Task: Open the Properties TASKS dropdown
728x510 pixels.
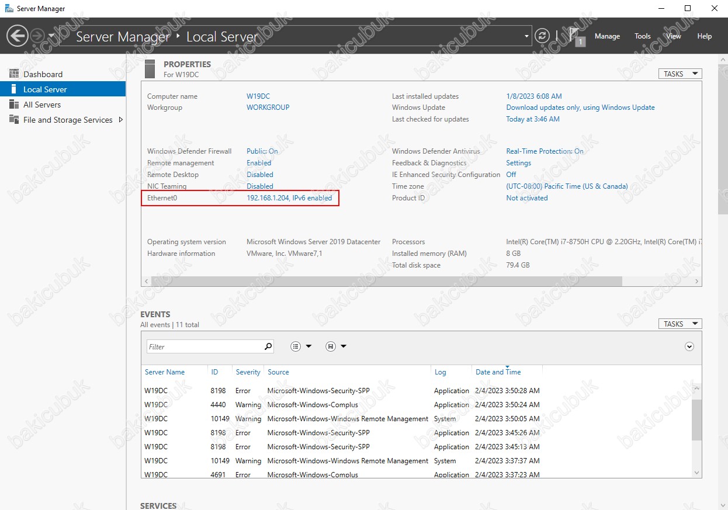Action: pyautogui.click(x=680, y=74)
